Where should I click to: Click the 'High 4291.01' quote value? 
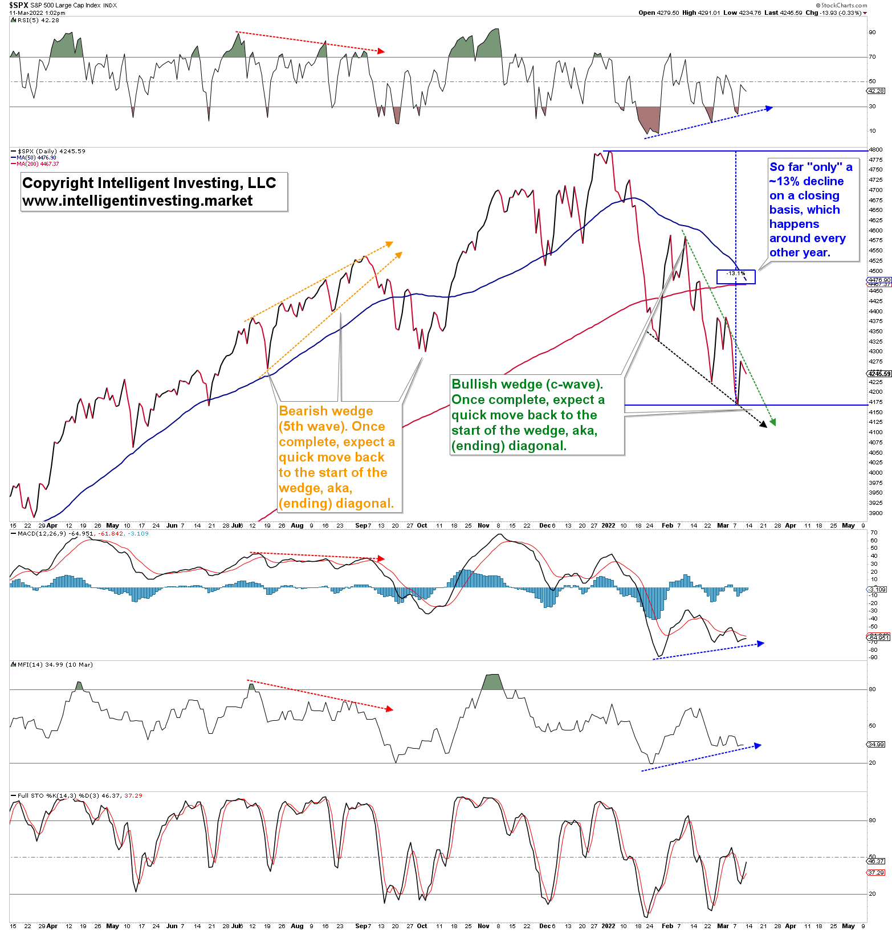pos(701,13)
